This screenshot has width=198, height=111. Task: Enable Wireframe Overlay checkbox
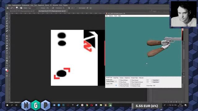[131, 86]
